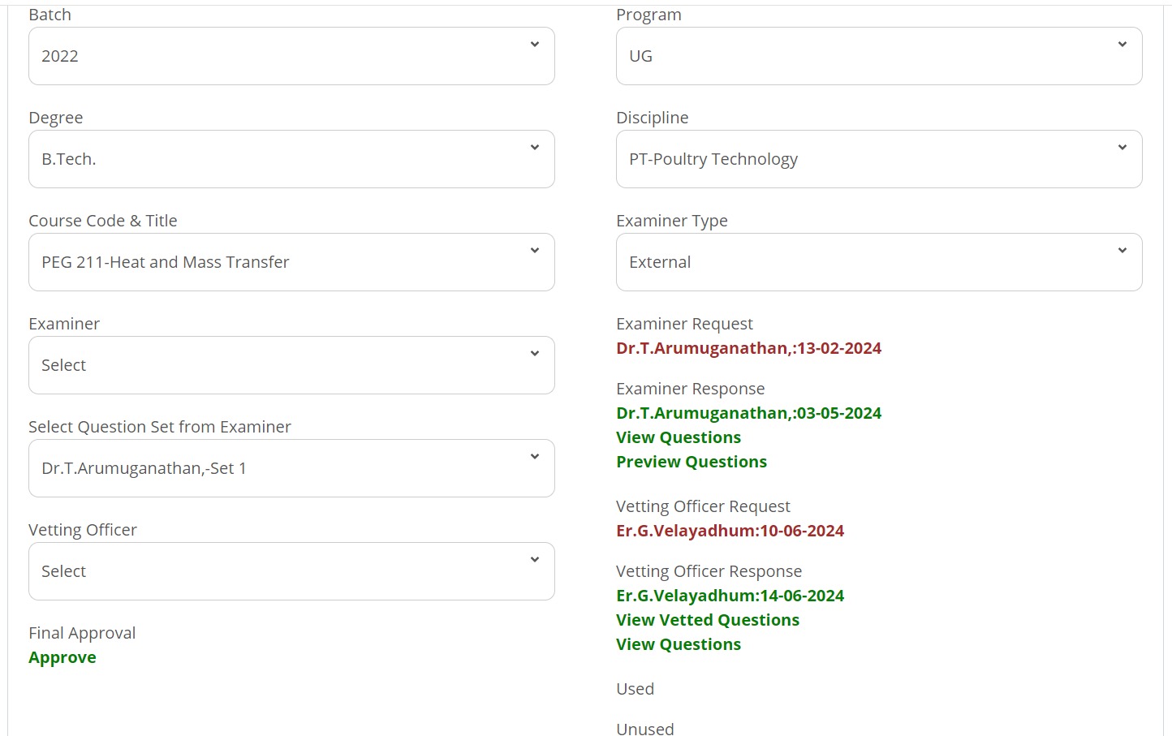
Task: Expand Select Question Set from Examiner dropdown
Action: pyautogui.click(x=291, y=468)
